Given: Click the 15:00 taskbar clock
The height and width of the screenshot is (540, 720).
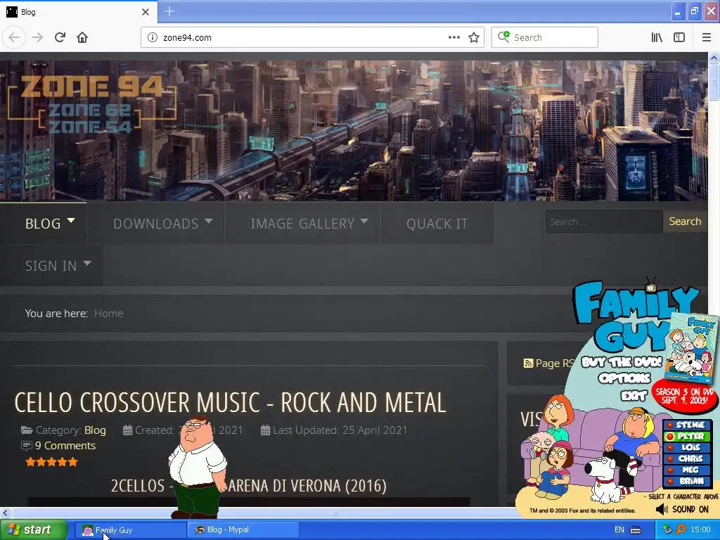Looking at the screenshot, I should click(x=701, y=530).
